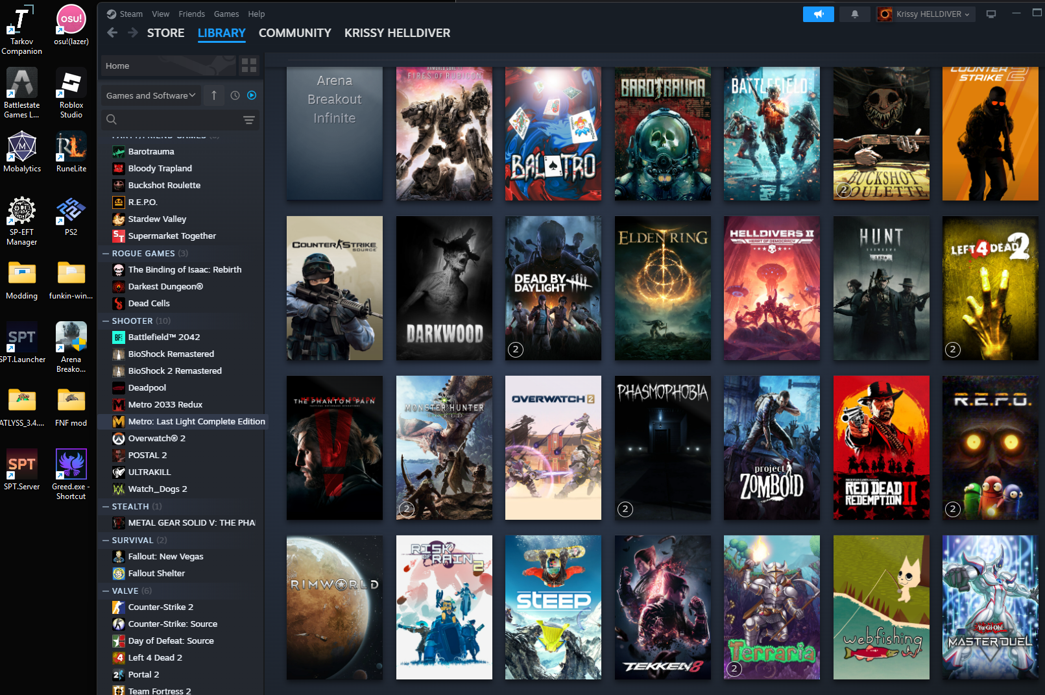Click the SPT.Launcher desktop shortcut
The height and width of the screenshot is (695, 1045).
coord(22,343)
